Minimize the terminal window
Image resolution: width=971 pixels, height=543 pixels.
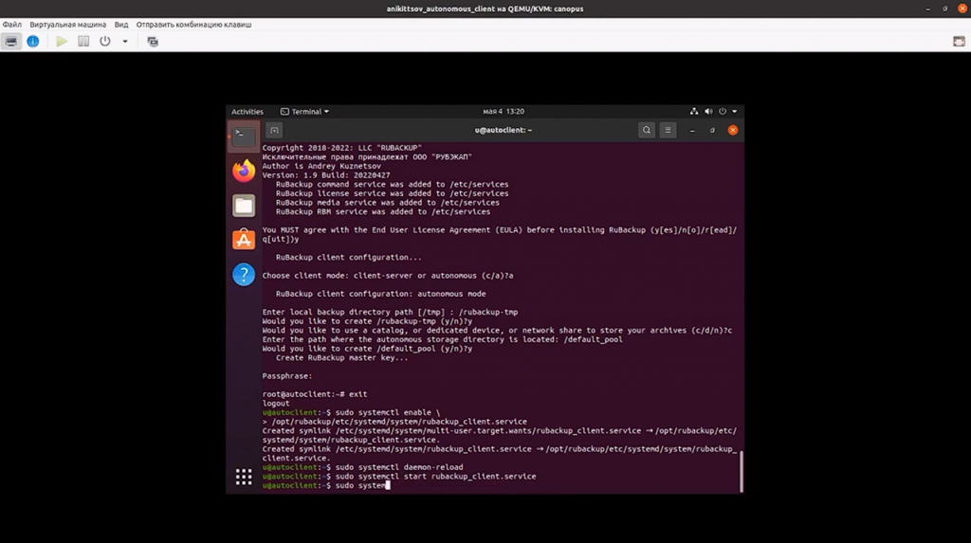[692, 130]
